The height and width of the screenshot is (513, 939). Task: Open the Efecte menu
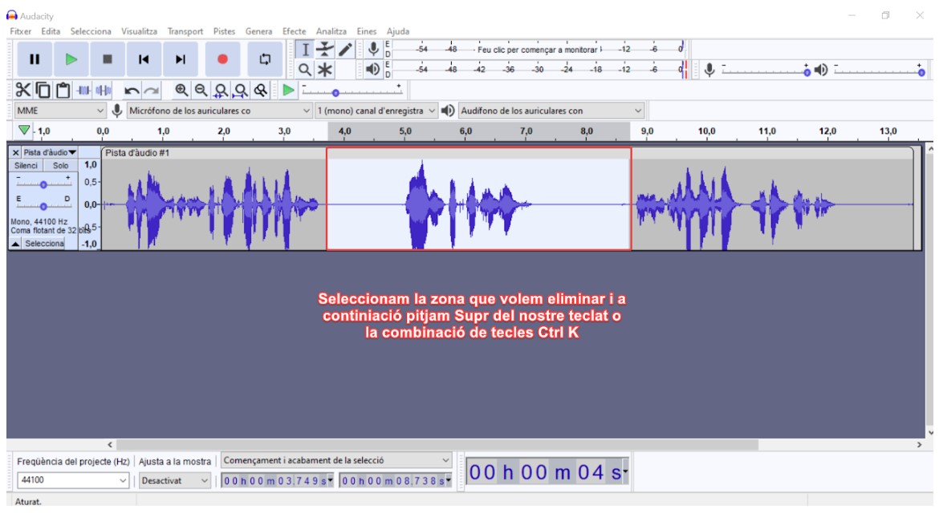(294, 31)
